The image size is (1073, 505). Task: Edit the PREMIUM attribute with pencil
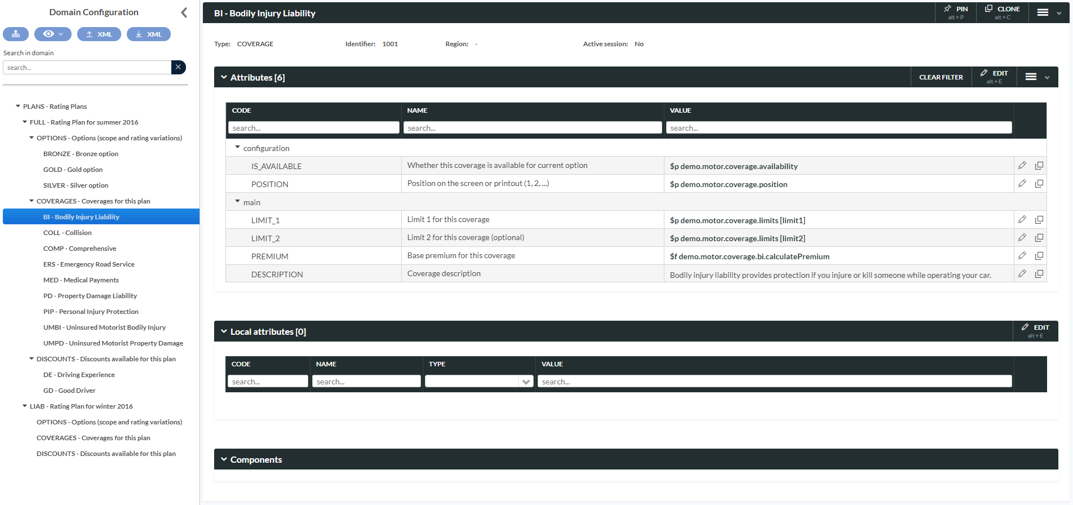pyautogui.click(x=1022, y=256)
